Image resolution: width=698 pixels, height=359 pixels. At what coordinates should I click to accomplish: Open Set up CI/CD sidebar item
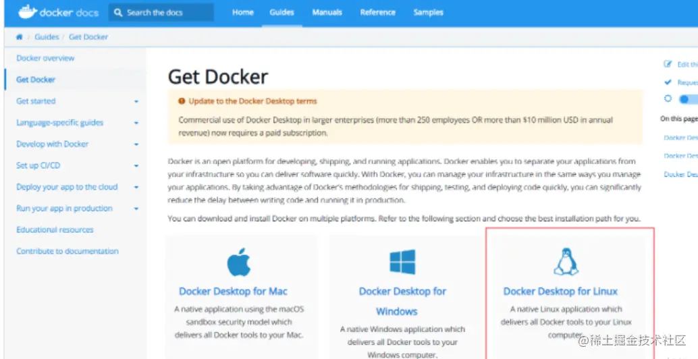pyautogui.click(x=38, y=165)
